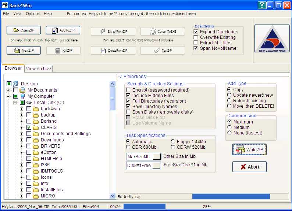Open the Options menu
Screen dimensions: 292x211
point(33,14)
